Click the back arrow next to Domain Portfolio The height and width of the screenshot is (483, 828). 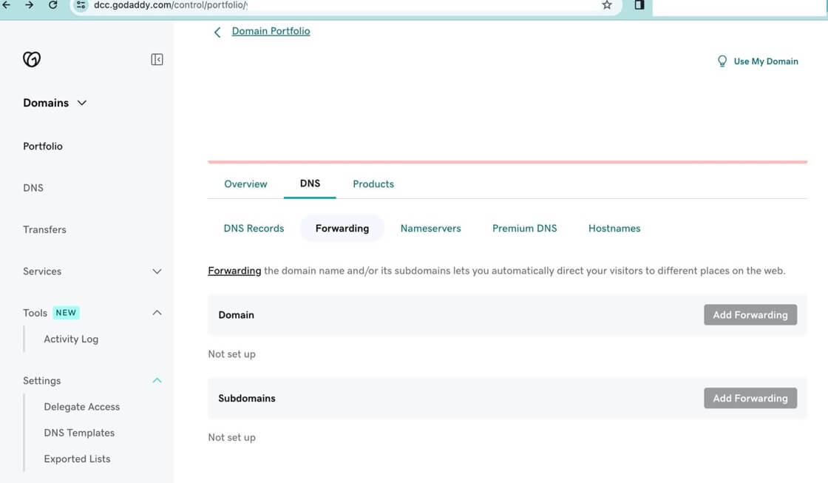[217, 32]
